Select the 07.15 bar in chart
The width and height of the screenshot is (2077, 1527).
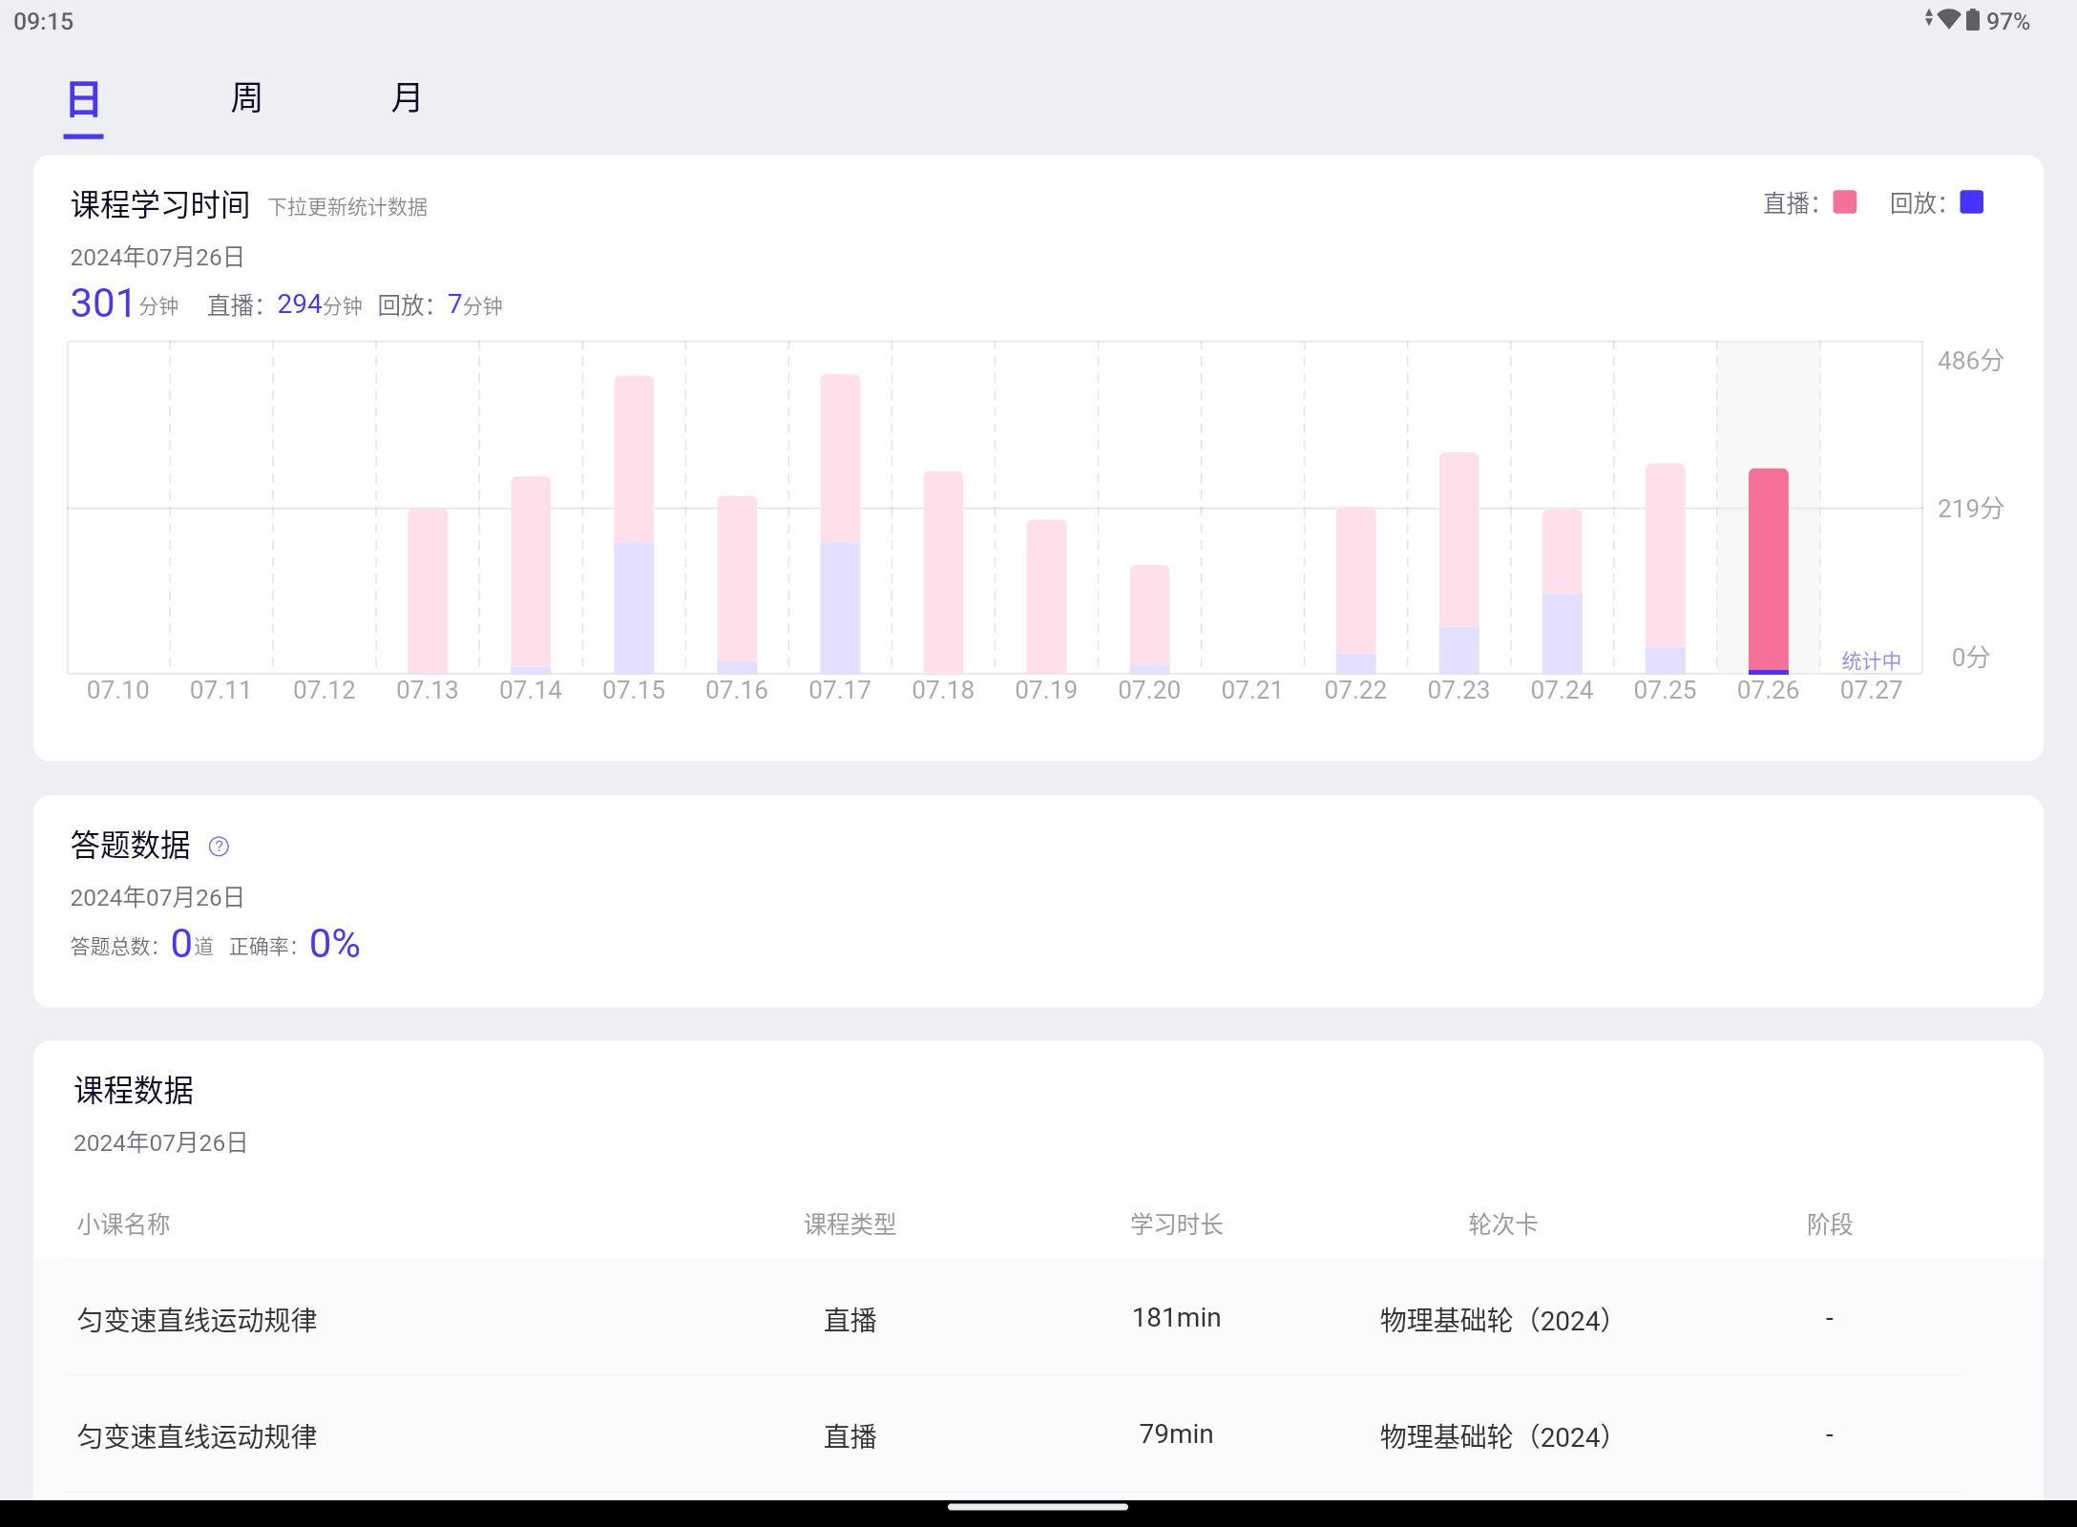coord(634,524)
